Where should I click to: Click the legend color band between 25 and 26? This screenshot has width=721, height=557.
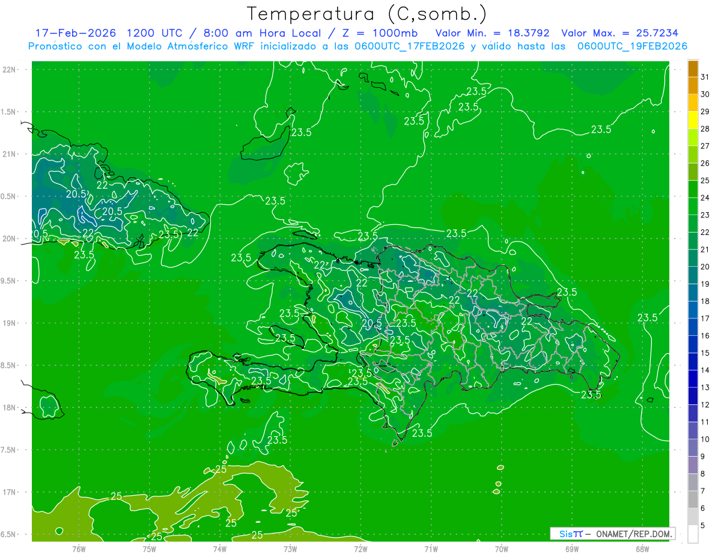point(693,172)
